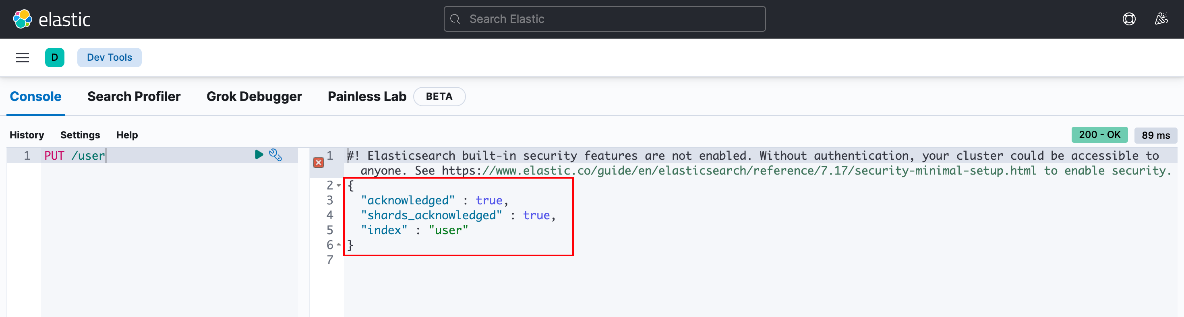Collapse the JSON fold arrow at output line 2
This screenshot has width=1184, height=317.
[x=339, y=185]
